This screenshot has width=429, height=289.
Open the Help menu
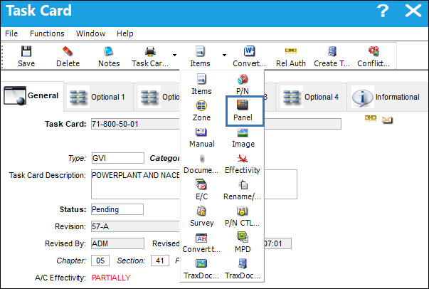[125, 33]
